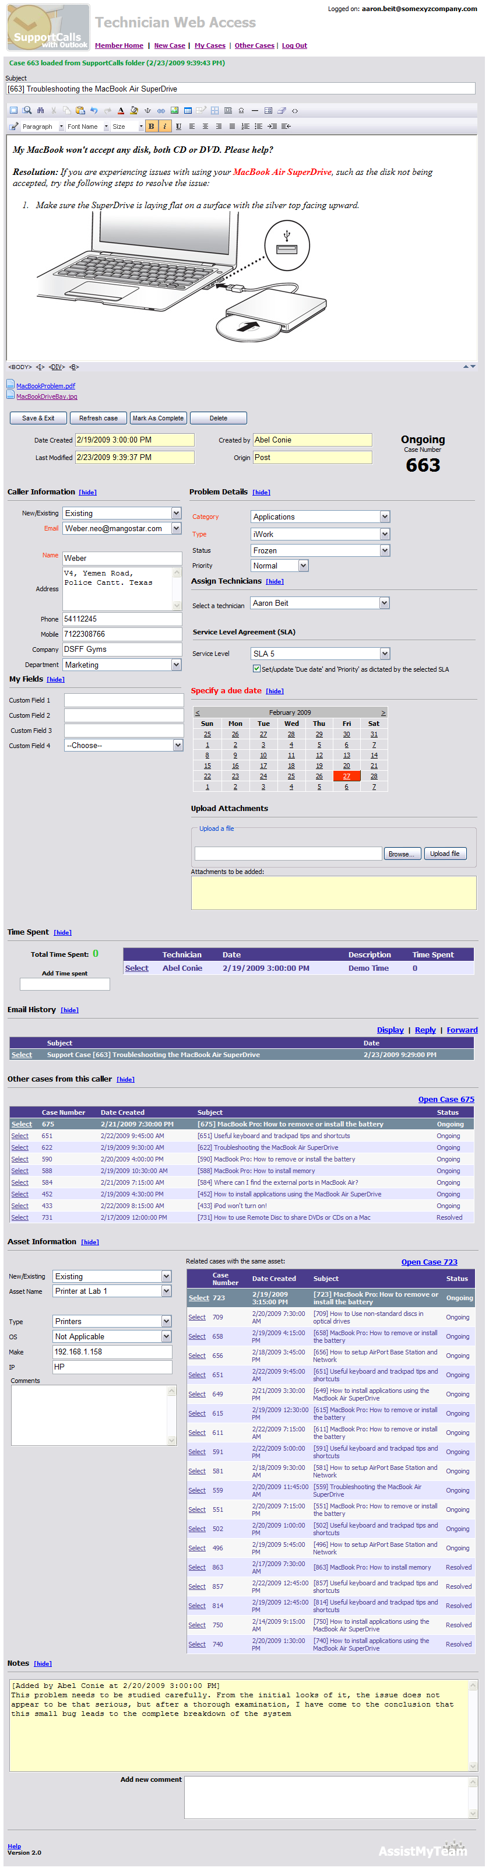Pick February 20 in the due date calendar

pyautogui.click(x=346, y=766)
